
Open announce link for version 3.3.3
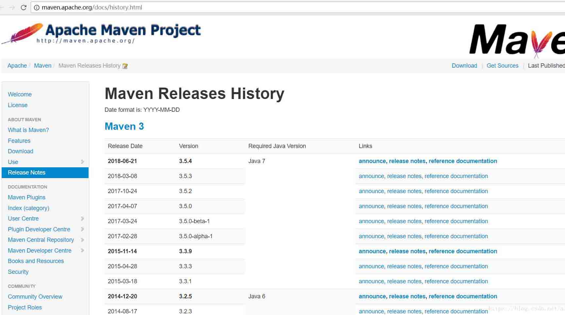(371, 266)
